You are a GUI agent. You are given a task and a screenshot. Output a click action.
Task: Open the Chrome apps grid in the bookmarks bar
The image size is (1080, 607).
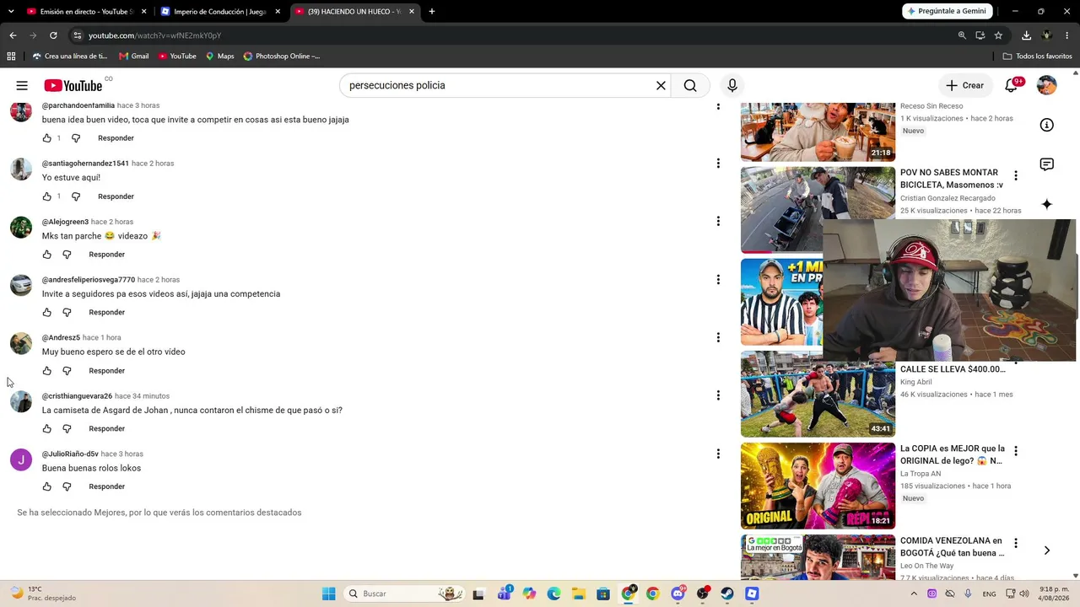coord(11,56)
